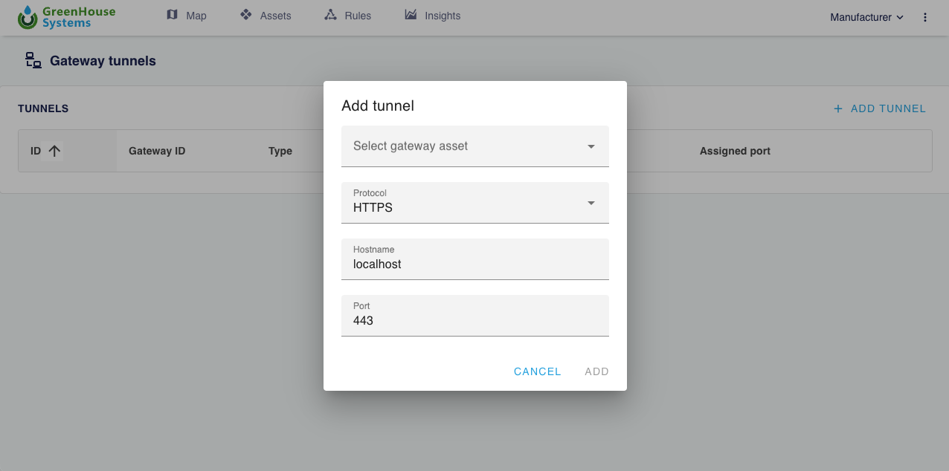Screen dimensions: 949x471
Task: Click the GreenHouse Systems logo icon
Action: pyautogui.click(x=28, y=16)
